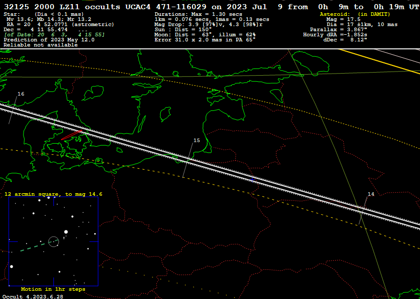Click the 'Dec = 4 11 55.474' value
This screenshot has width=420, height=299.
pyautogui.click(x=36, y=30)
